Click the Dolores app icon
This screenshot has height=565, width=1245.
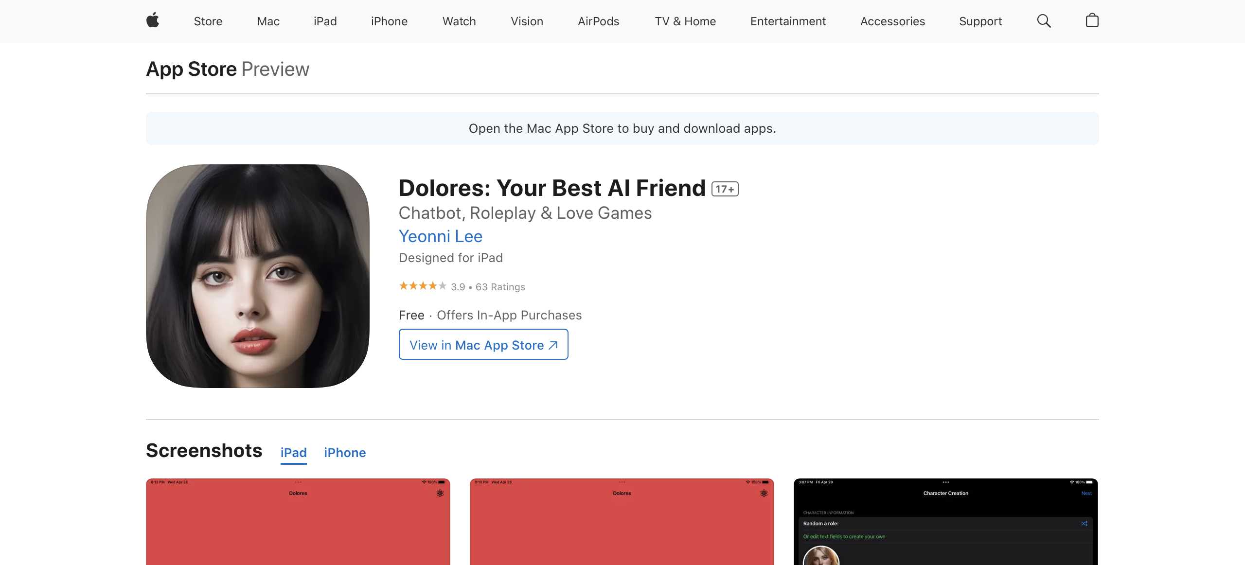point(258,276)
